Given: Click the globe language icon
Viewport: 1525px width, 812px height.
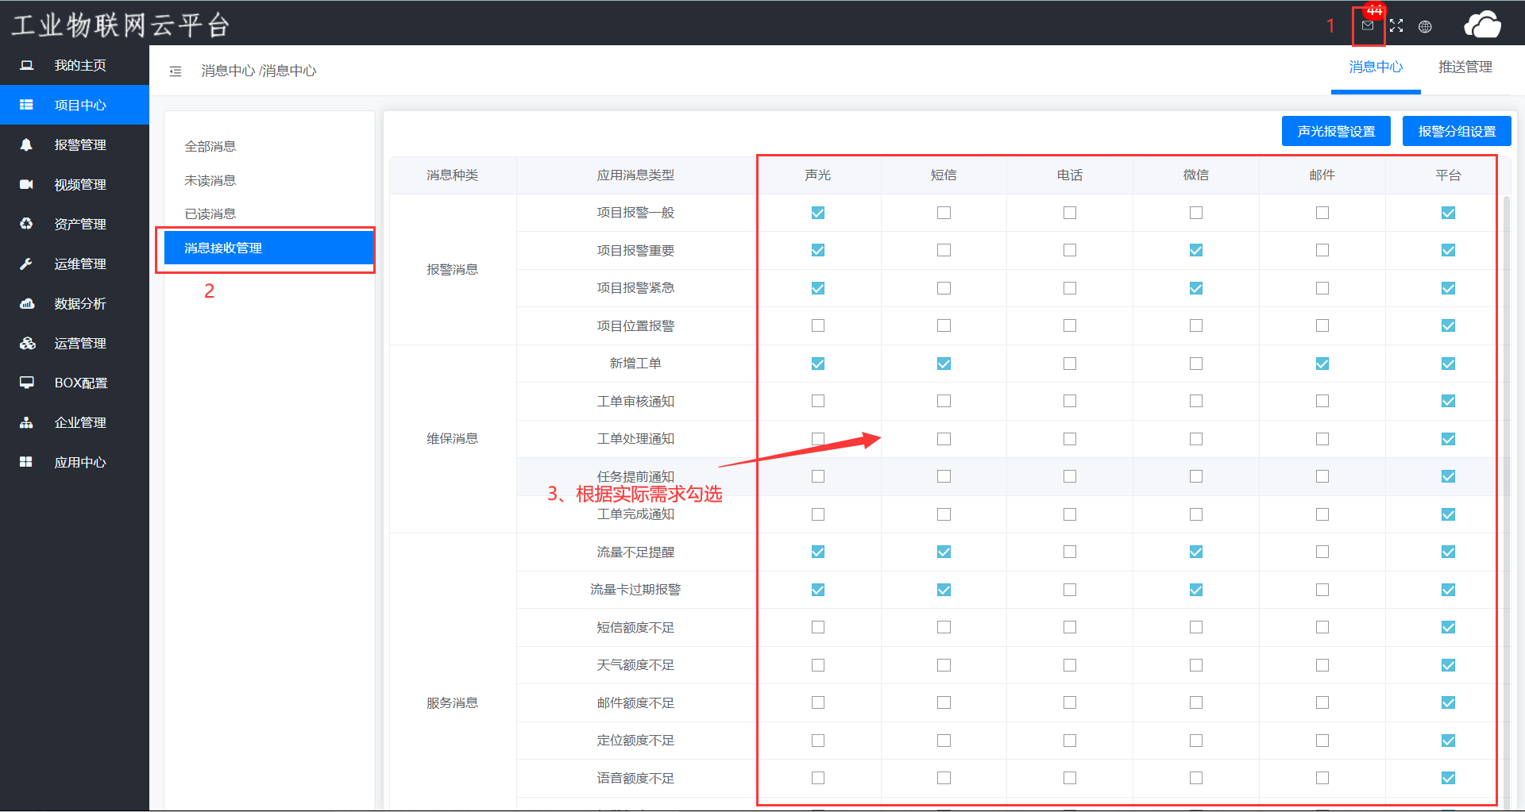Looking at the screenshot, I should pos(1425,27).
